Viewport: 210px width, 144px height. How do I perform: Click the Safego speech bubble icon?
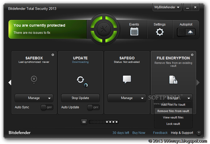click(x=127, y=79)
